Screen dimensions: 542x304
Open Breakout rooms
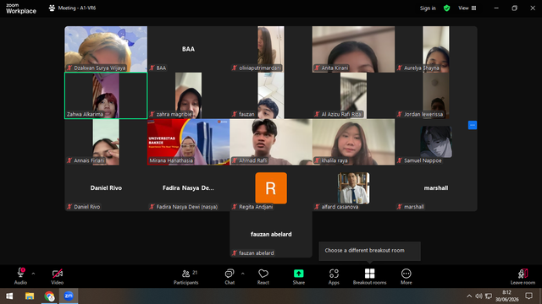369,276
